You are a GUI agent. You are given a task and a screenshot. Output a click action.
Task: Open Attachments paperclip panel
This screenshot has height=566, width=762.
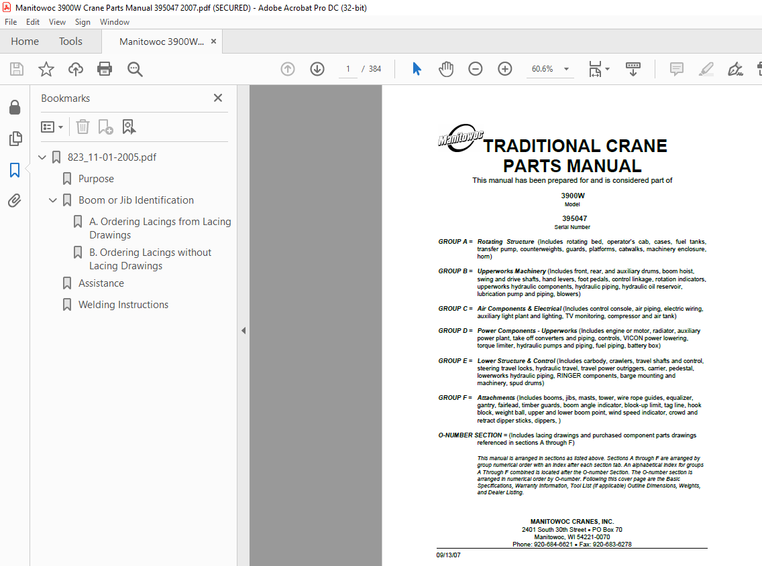tap(15, 200)
